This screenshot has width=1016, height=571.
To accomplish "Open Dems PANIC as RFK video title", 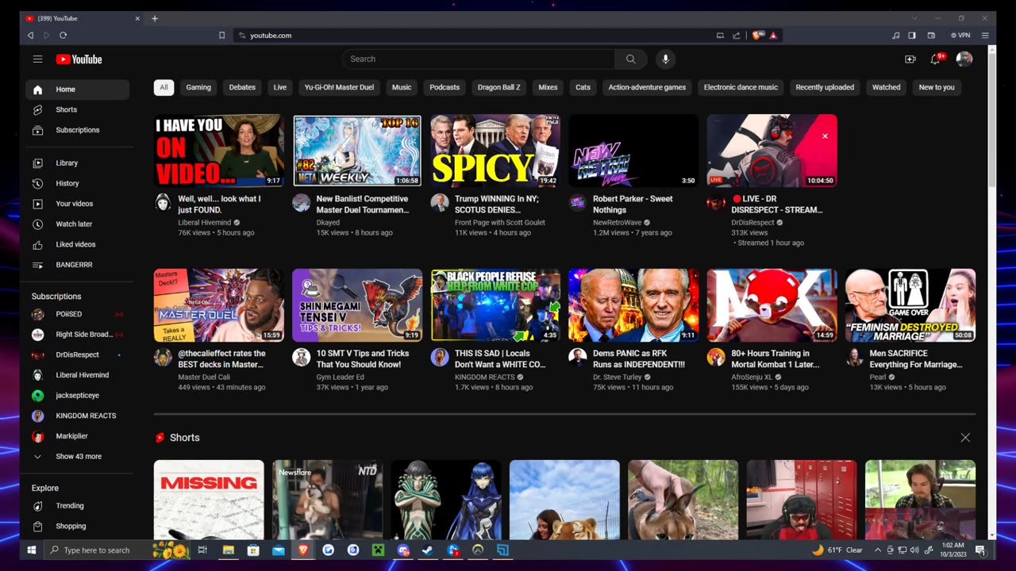I will click(639, 358).
